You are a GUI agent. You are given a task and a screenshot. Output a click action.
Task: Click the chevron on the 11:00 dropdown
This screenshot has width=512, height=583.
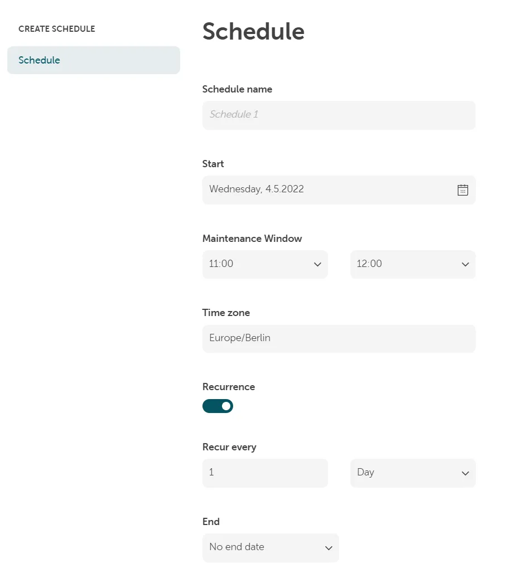[x=318, y=264]
